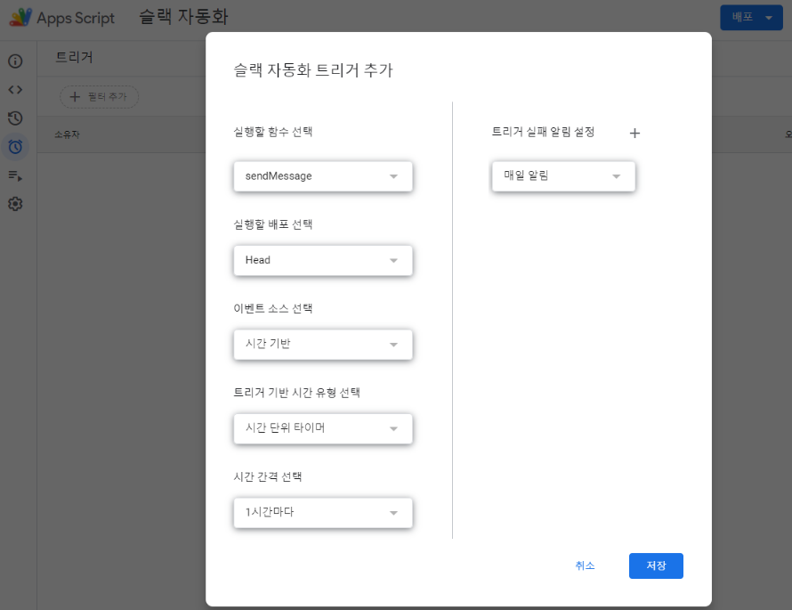This screenshot has width=792, height=610.
Task: Click the 슬랙 자동화 트리거 추가 dialog title
Action: pyautogui.click(x=312, y=70)
